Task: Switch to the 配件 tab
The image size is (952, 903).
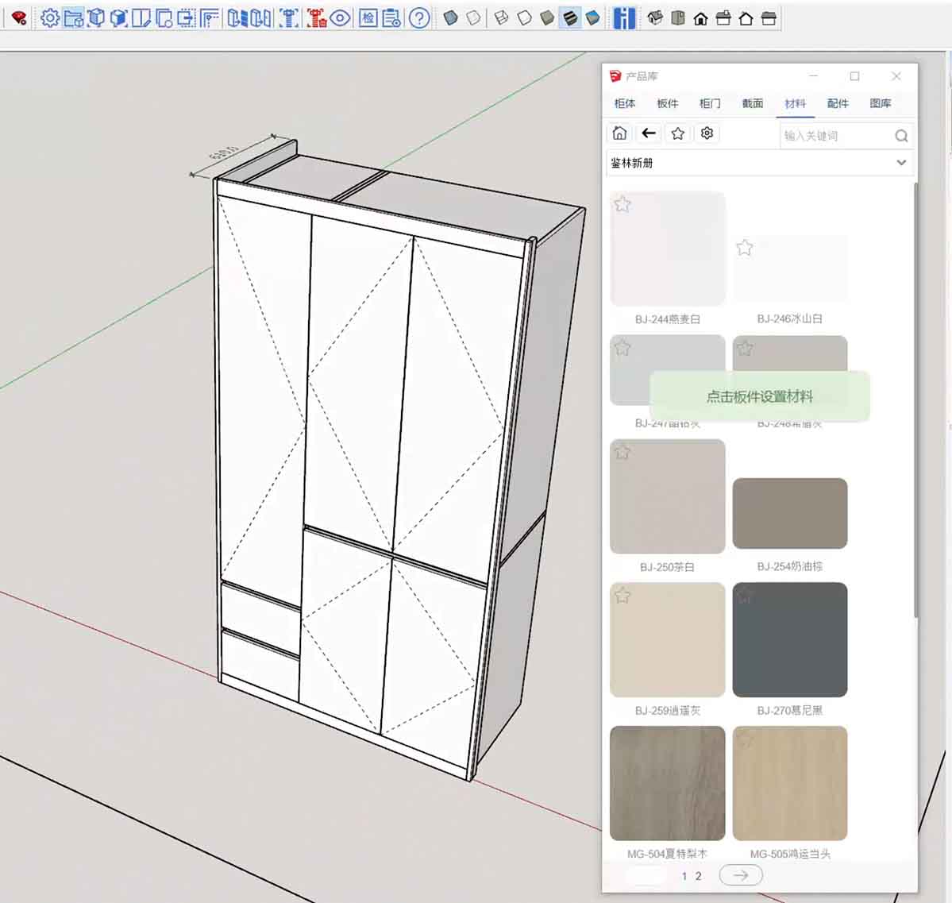Action: [838, 103]
